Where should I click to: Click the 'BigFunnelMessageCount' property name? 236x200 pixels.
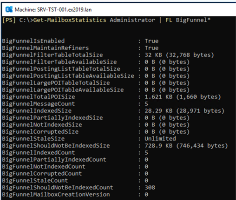[x=39, y=104]
